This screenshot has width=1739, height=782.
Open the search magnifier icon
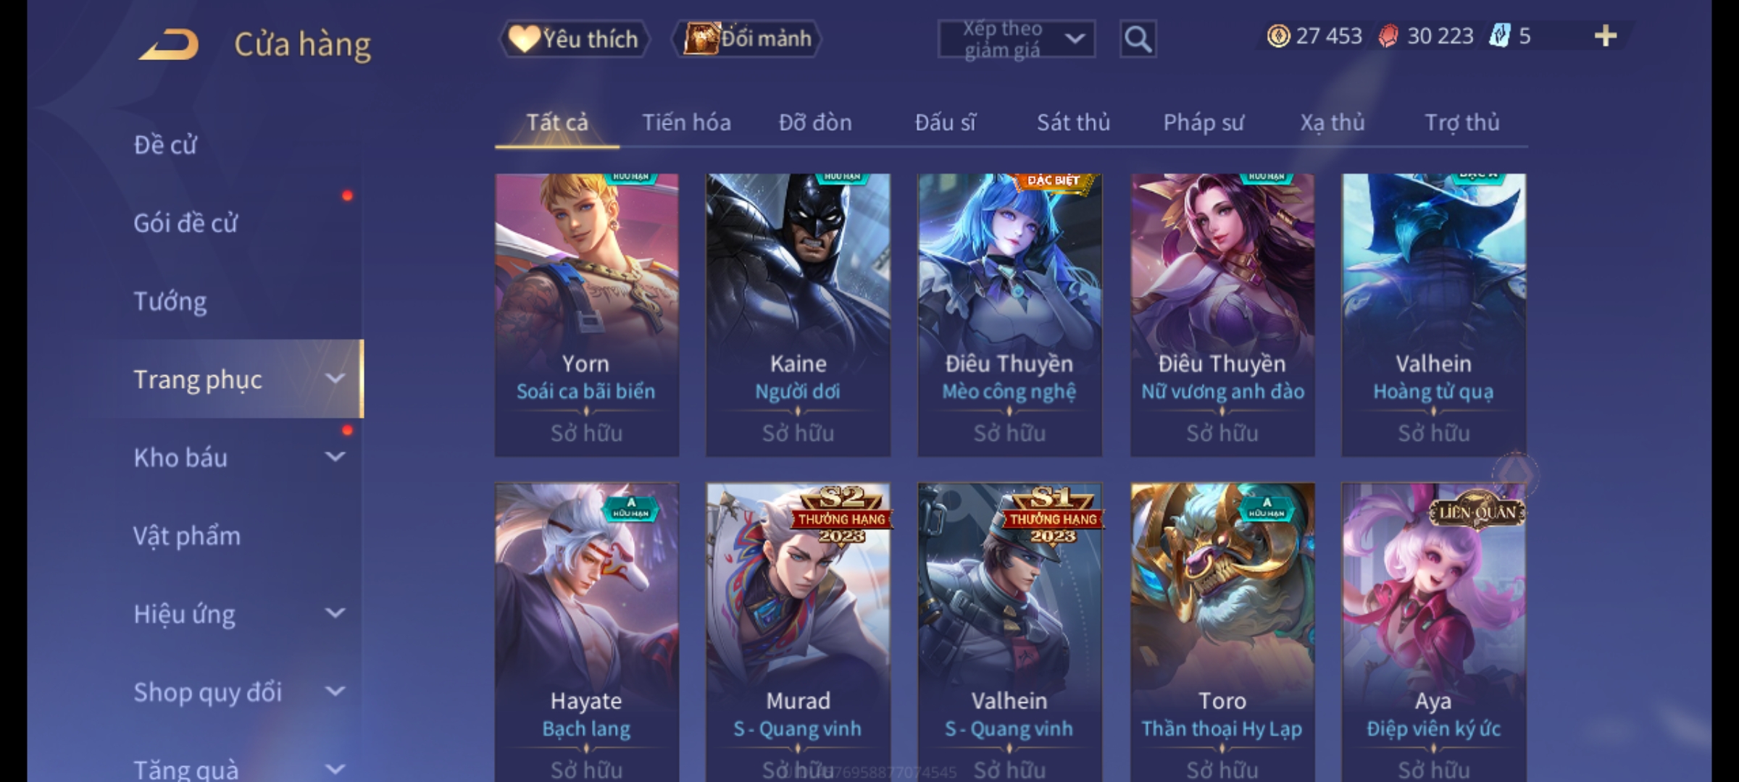[1138, 39]
